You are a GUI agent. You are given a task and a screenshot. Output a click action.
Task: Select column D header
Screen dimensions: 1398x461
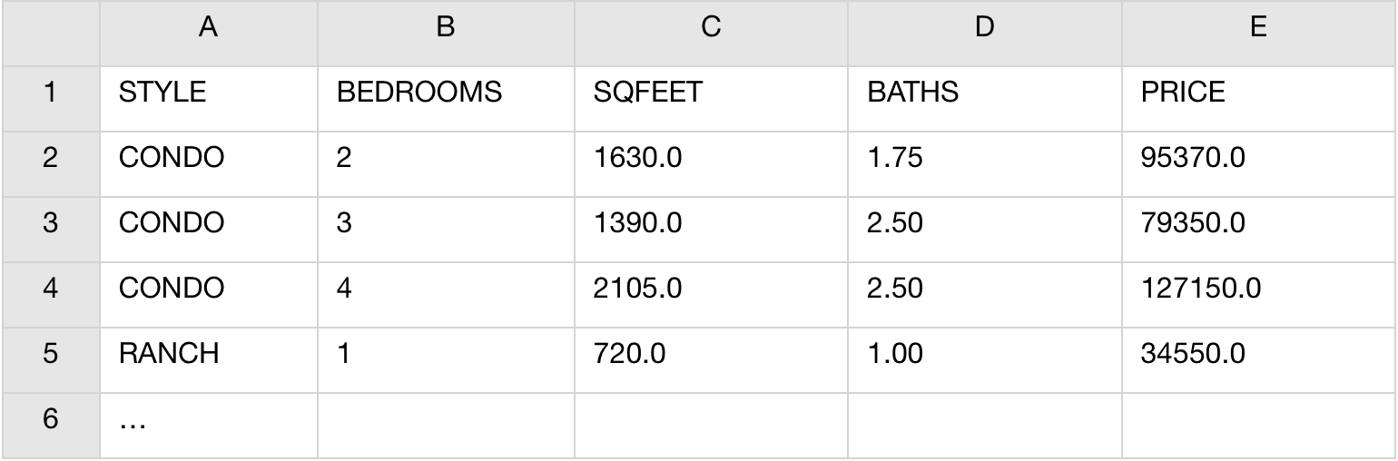984,28
